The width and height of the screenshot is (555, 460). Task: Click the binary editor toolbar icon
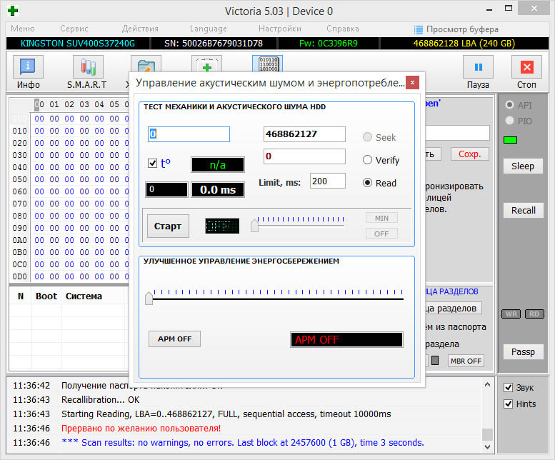tap(267, 63)
